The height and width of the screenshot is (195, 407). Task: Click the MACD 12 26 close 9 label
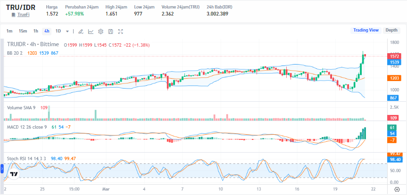[27, 127]
